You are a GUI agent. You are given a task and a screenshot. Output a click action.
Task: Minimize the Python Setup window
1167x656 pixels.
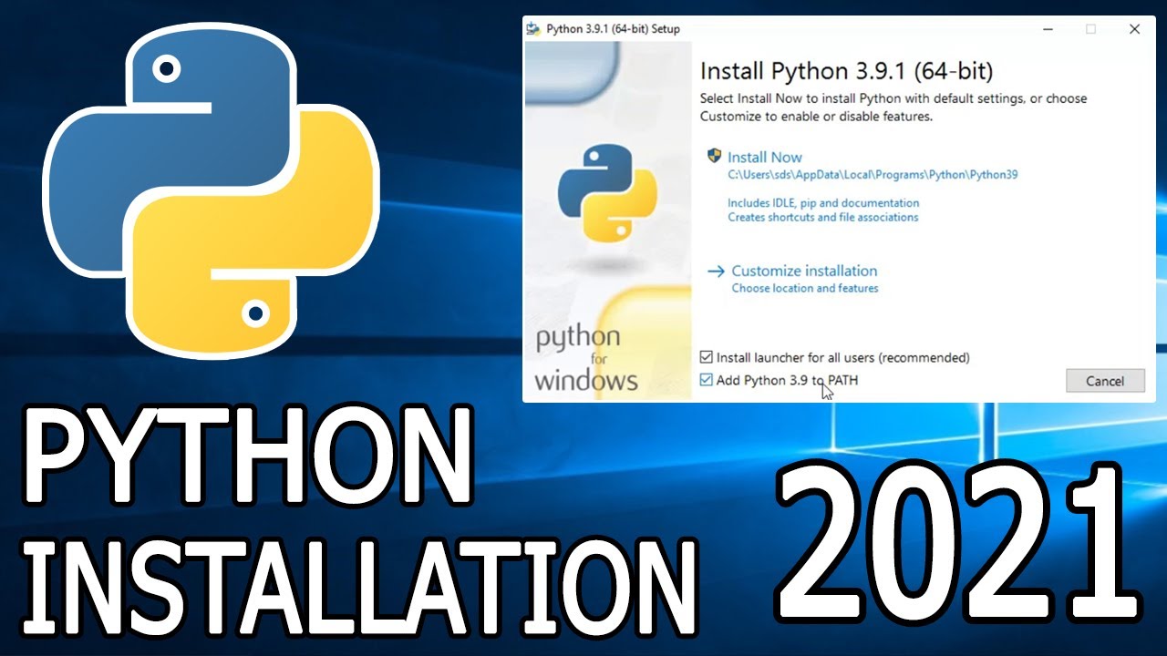click(x=1048, y=29)
